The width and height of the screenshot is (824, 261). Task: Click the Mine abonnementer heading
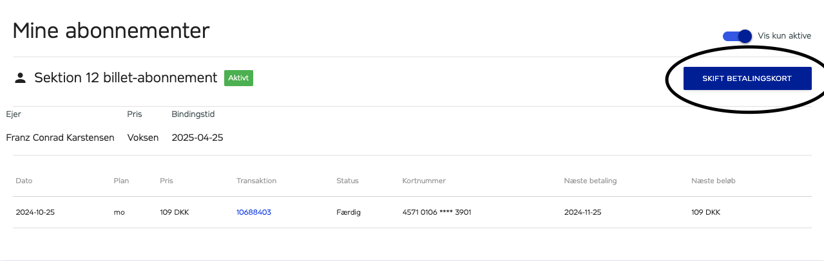[111, 30]
